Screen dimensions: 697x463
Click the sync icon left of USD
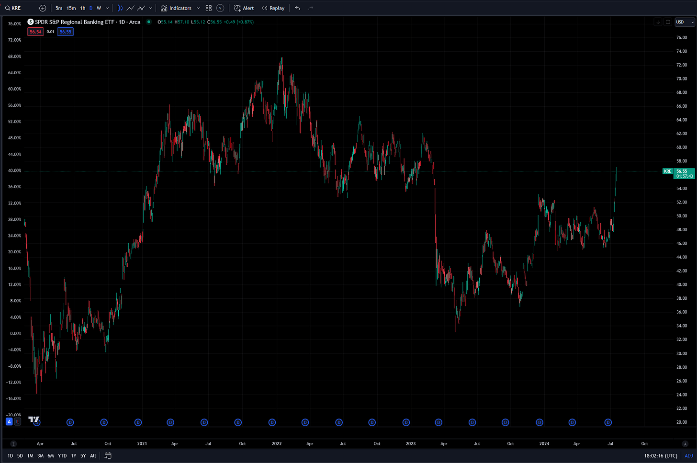click(x=668, y=22)
